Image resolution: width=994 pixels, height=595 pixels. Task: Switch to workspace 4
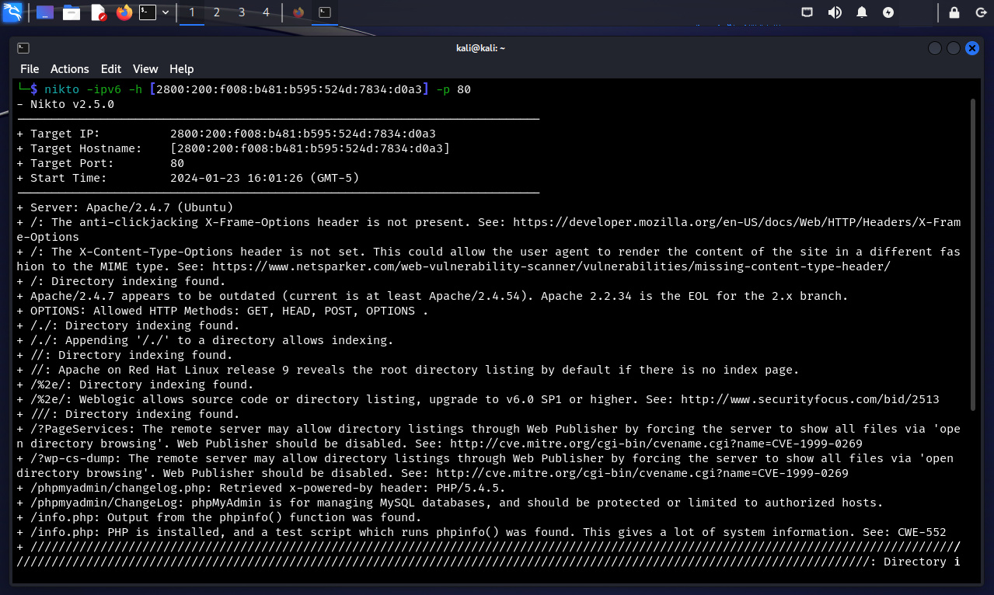click(x=267, y=12)
